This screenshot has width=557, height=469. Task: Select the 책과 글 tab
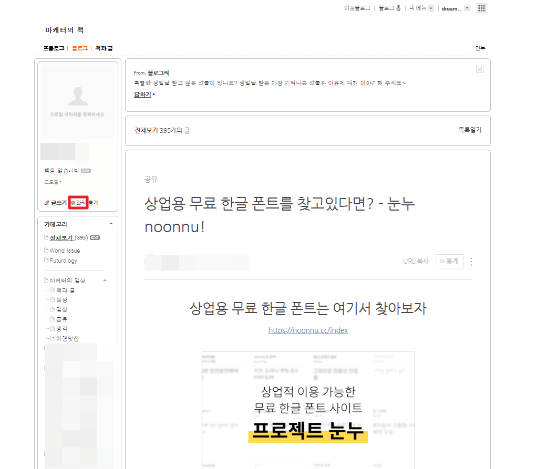coord(104,48)
